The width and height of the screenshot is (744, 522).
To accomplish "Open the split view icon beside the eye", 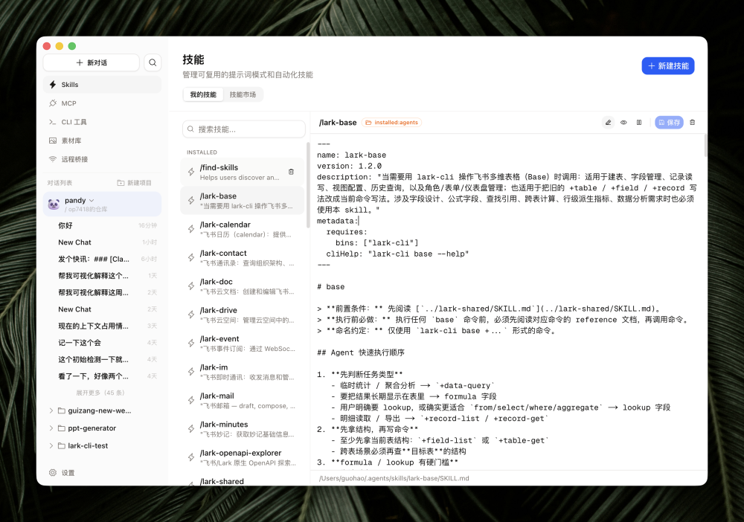I will (639, 122).
